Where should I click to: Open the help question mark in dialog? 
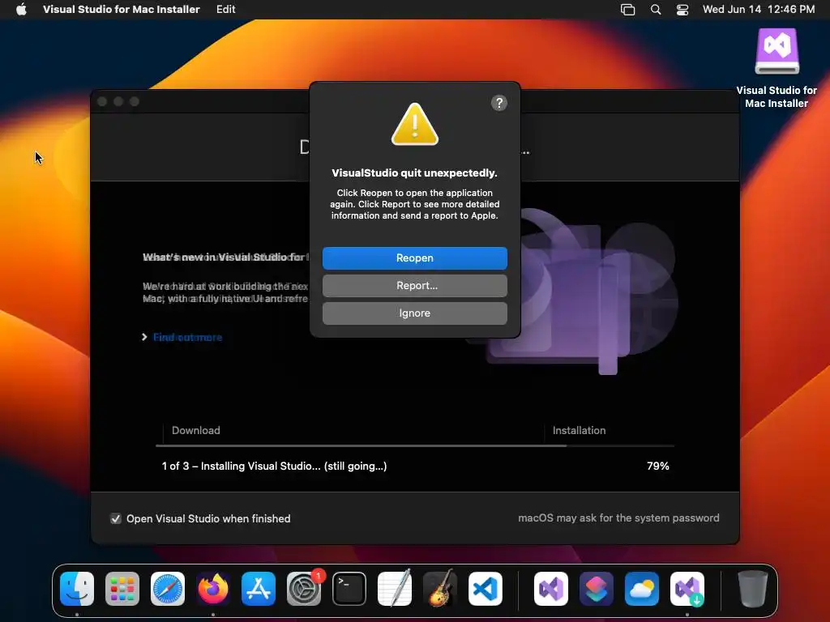pyautogui.click(x=498, y=103)
